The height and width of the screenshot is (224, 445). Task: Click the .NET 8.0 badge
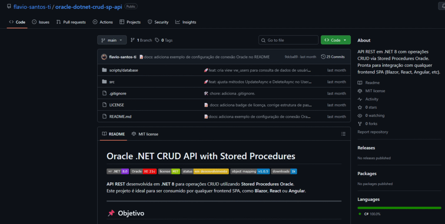(118, 171)
